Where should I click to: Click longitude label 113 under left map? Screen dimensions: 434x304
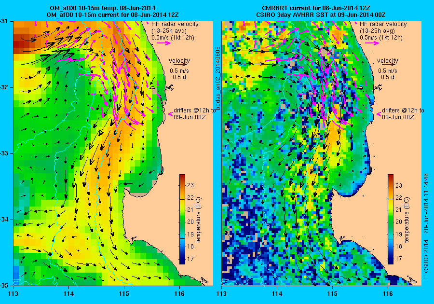pyautogui.click(x=14, y=294)
